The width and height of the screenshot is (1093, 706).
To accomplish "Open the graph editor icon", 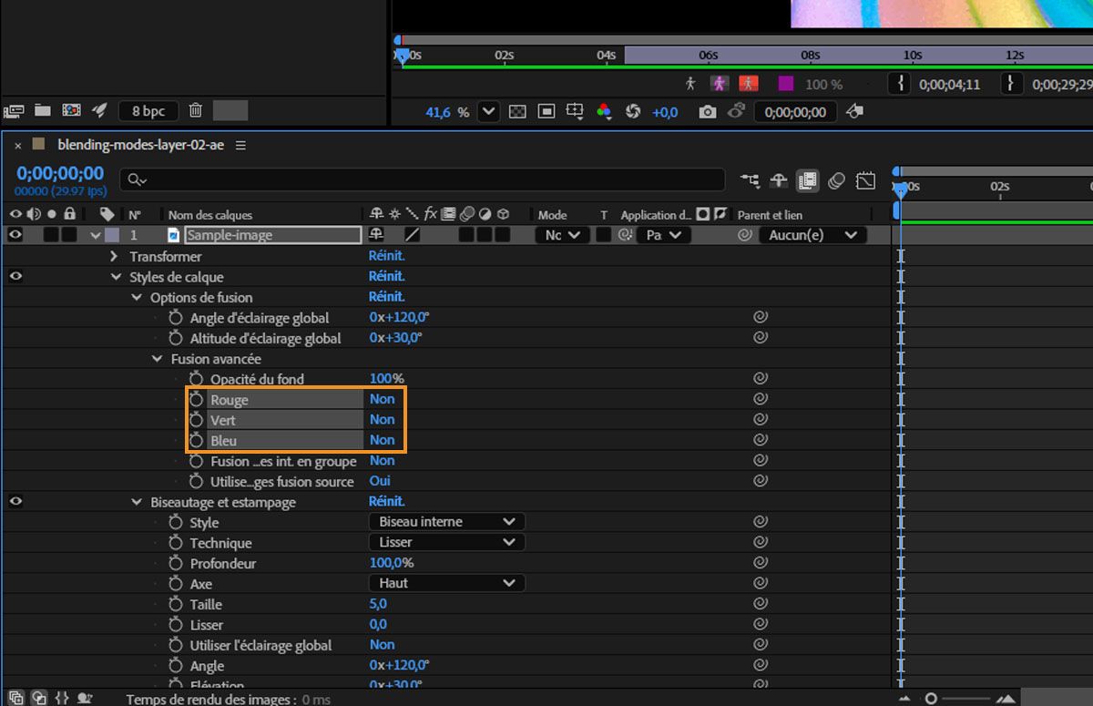I will click(865, 180).
